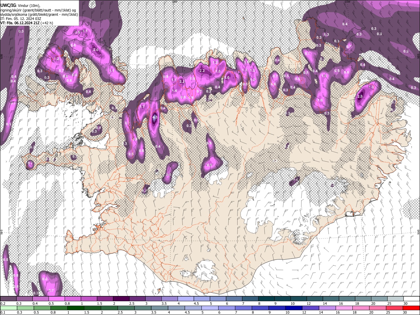Select the 'VT: Fös. 06.12.2024 21Z' valid time
Image resolution: width=420 pixels, height=315 pixels.
(20, 23)
